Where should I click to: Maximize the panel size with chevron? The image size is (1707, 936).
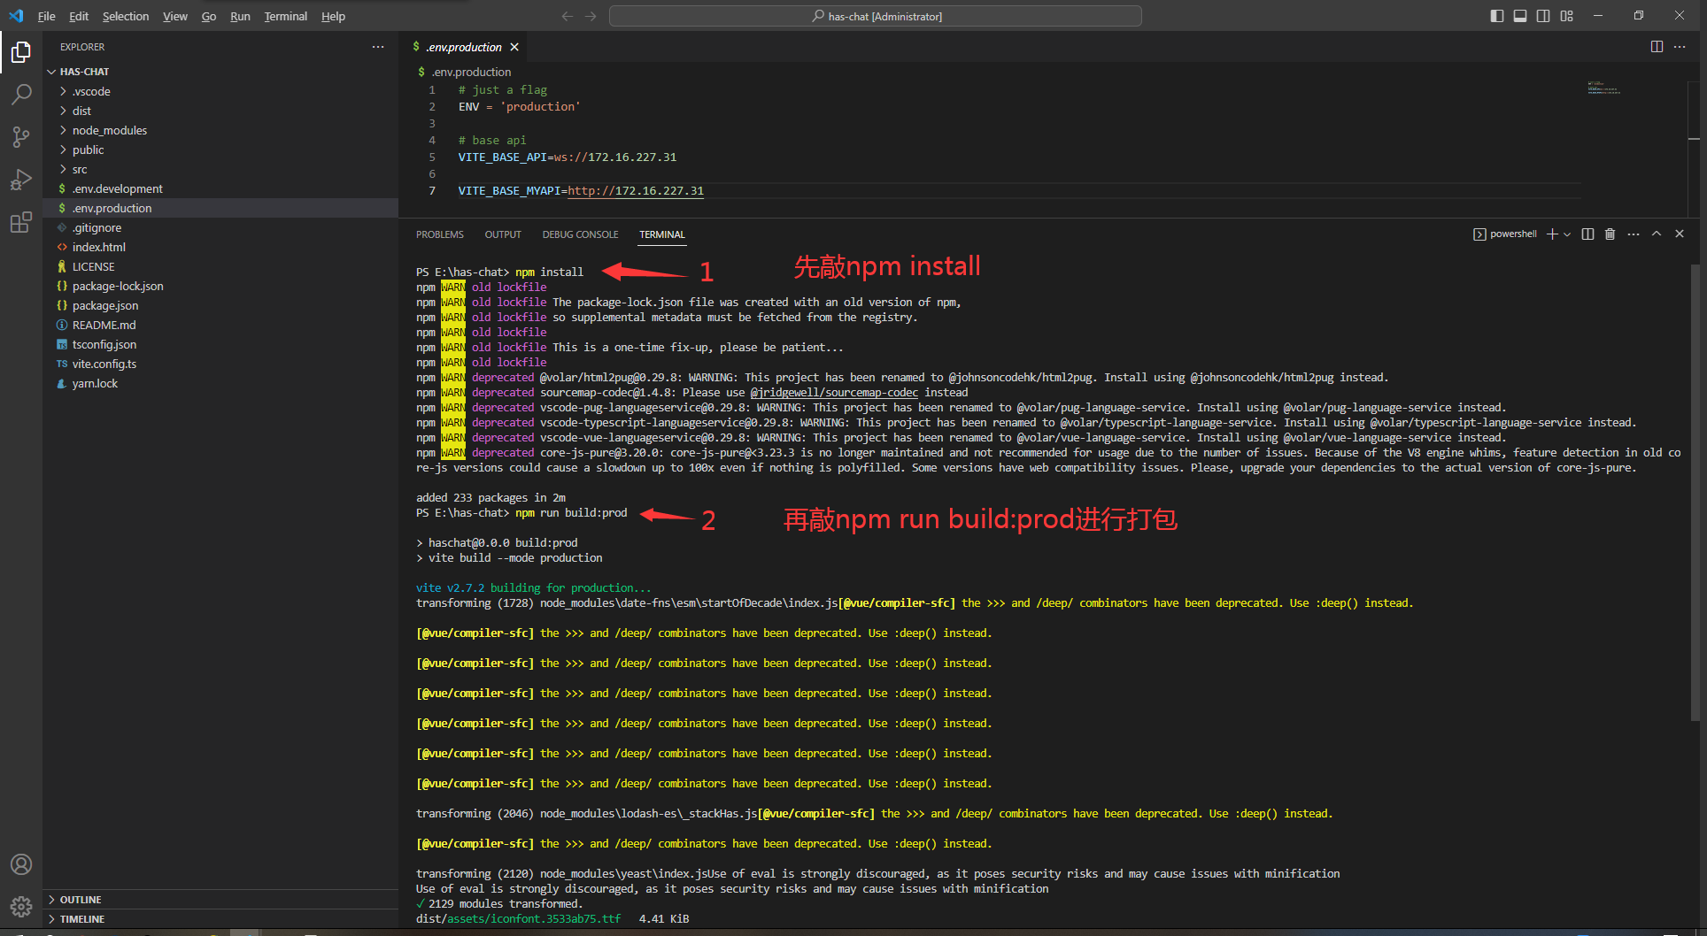(1657, 234)
